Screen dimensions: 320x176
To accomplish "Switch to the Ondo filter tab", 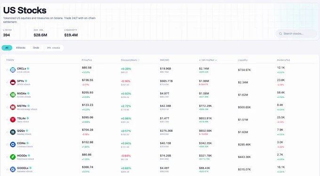I will tap(36, 48).
